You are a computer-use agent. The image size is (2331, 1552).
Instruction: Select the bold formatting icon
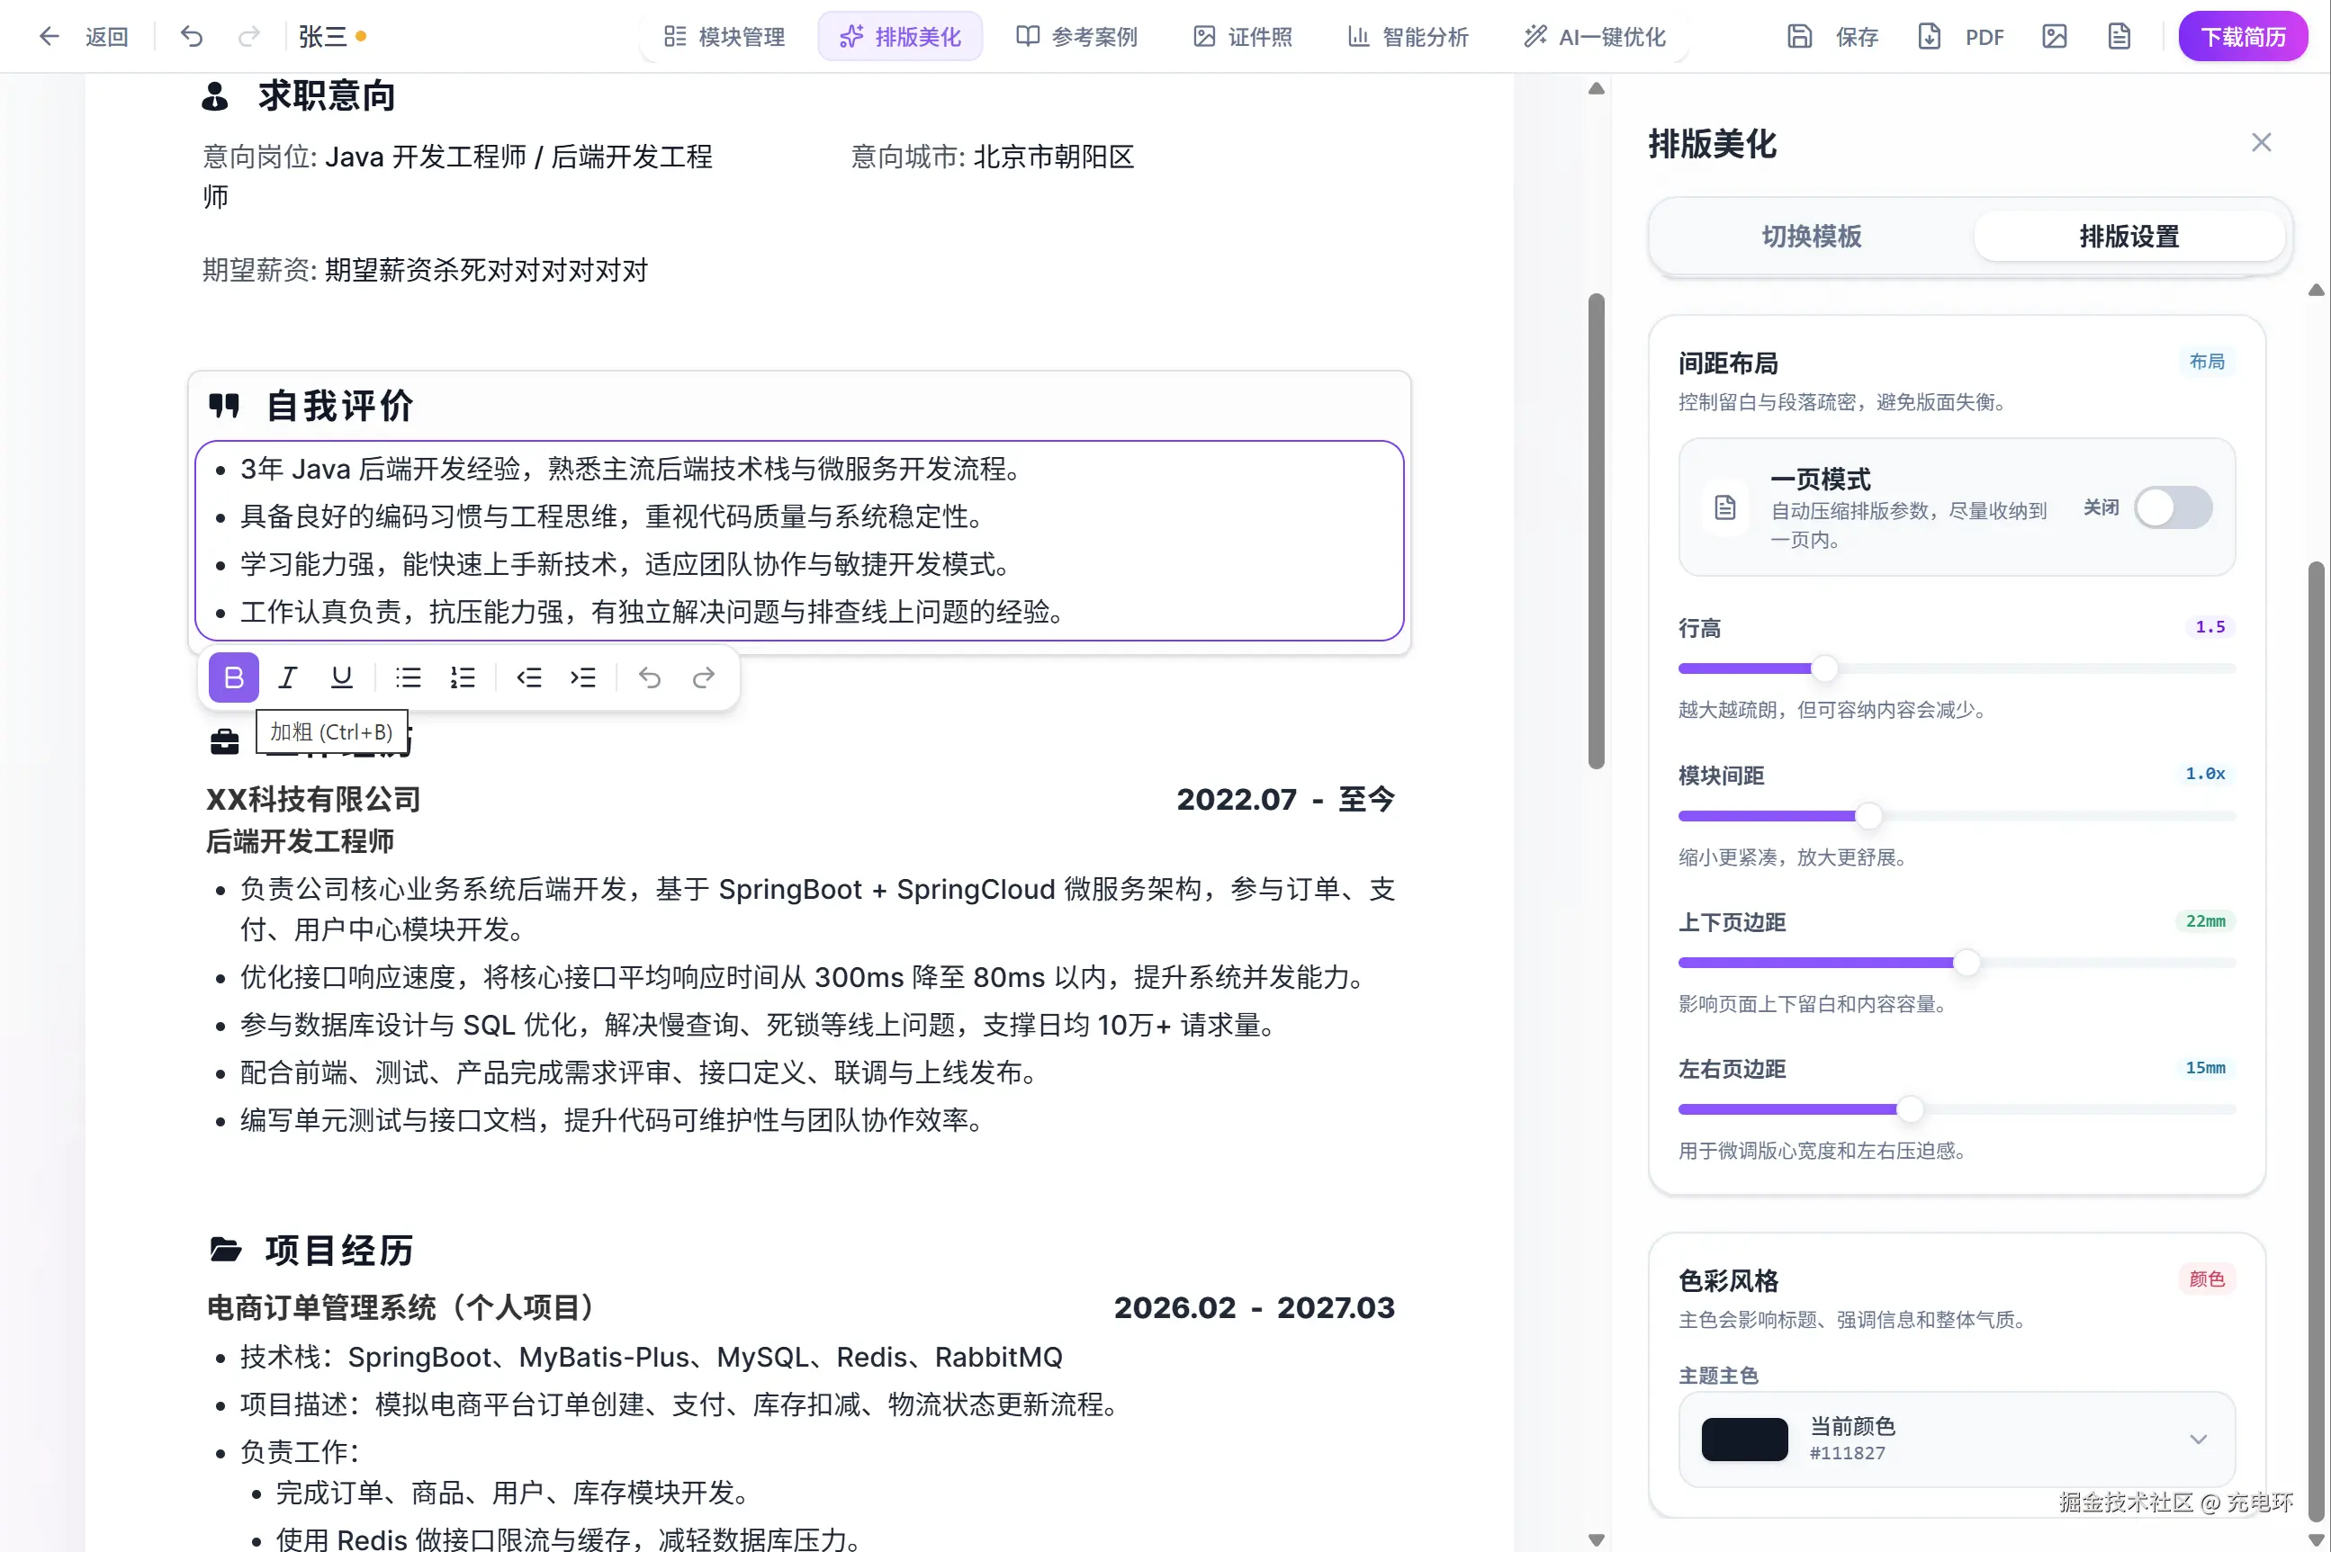click(x=234, y=677)
